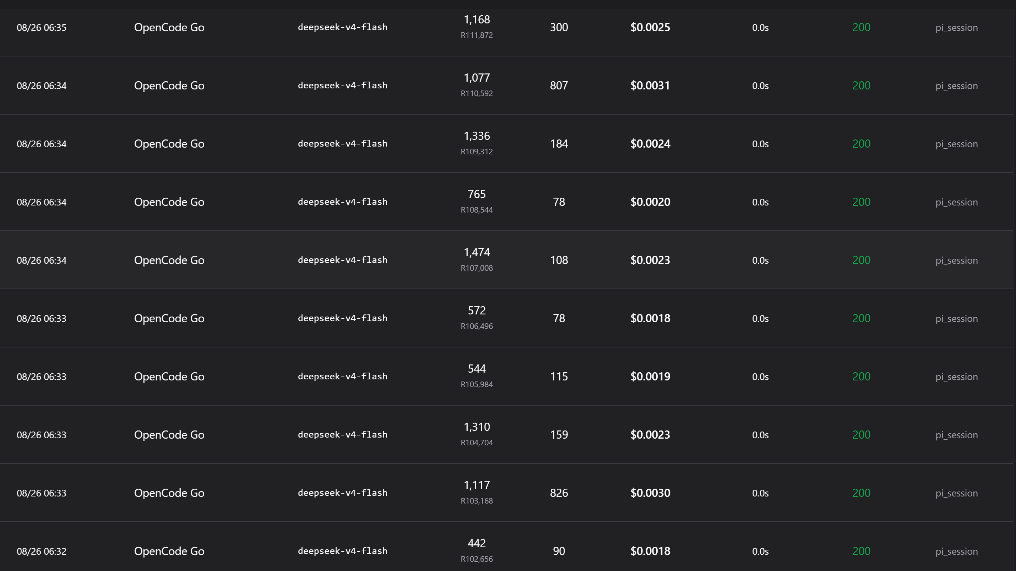Click the $0.0030 cost cell
Screen dimensions: 1016x571
650,493
